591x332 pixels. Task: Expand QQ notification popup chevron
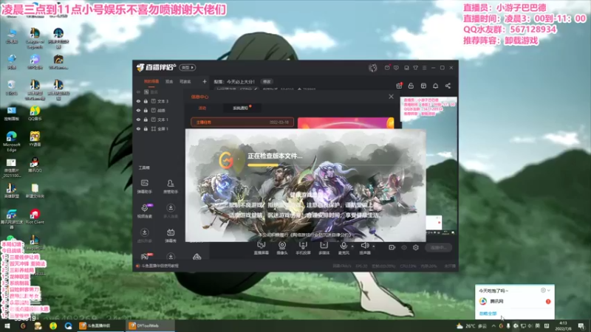point(549,291)
